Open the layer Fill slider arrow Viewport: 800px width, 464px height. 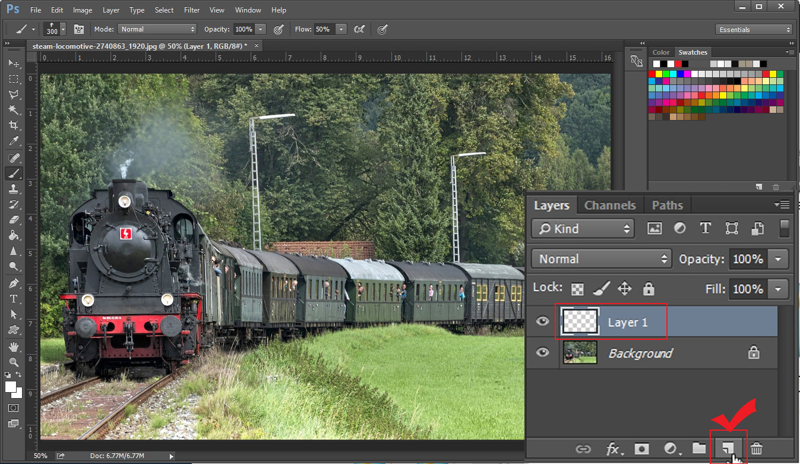[778, 289]
